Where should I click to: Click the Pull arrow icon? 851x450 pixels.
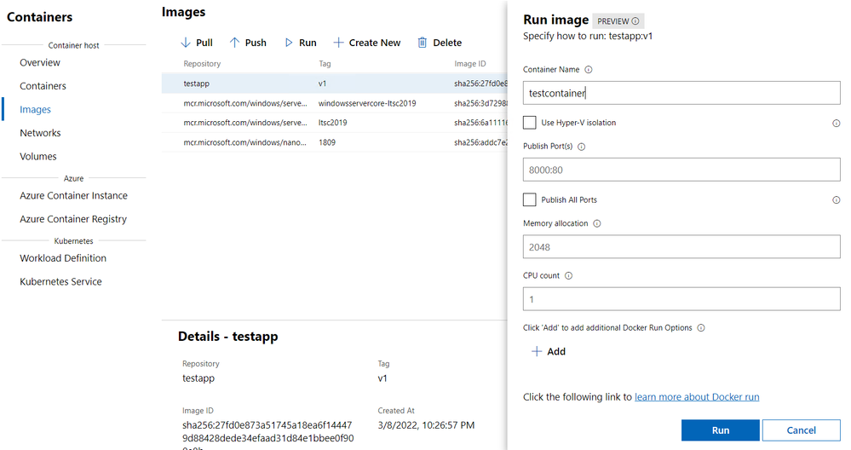tap(186, 43)
